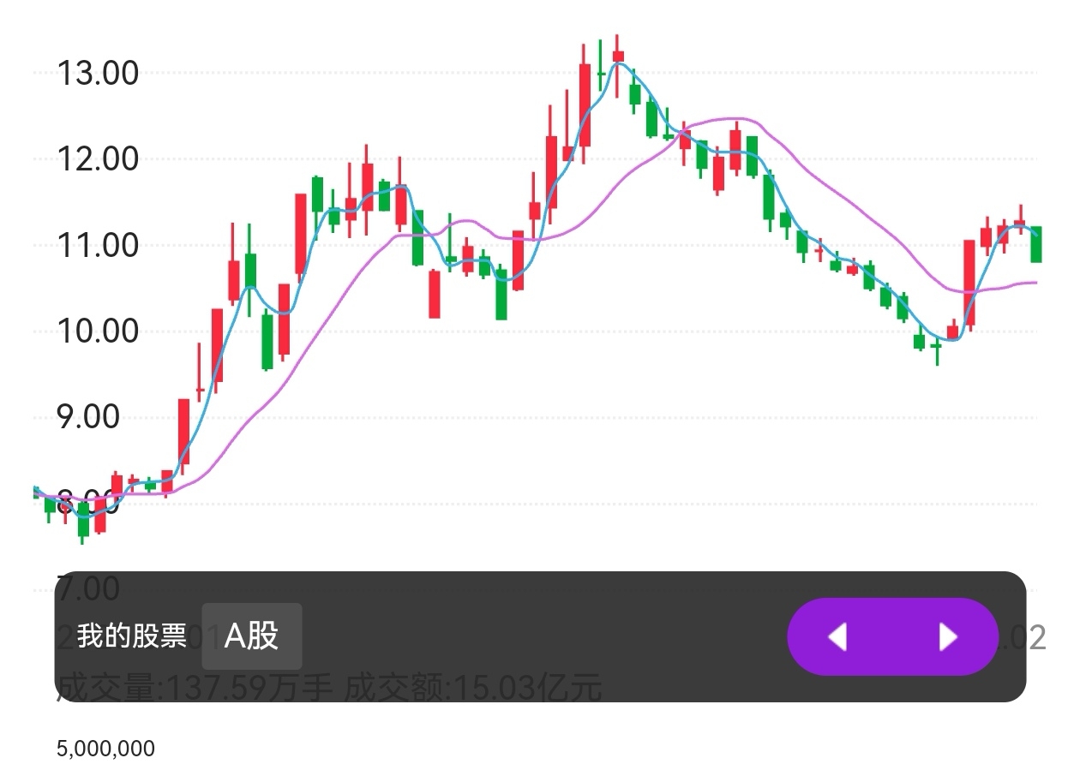Viewport: 1080px width, 764px height.
Task: Click the 成交额 15.03亿元 text
Action: pos(473,688)
